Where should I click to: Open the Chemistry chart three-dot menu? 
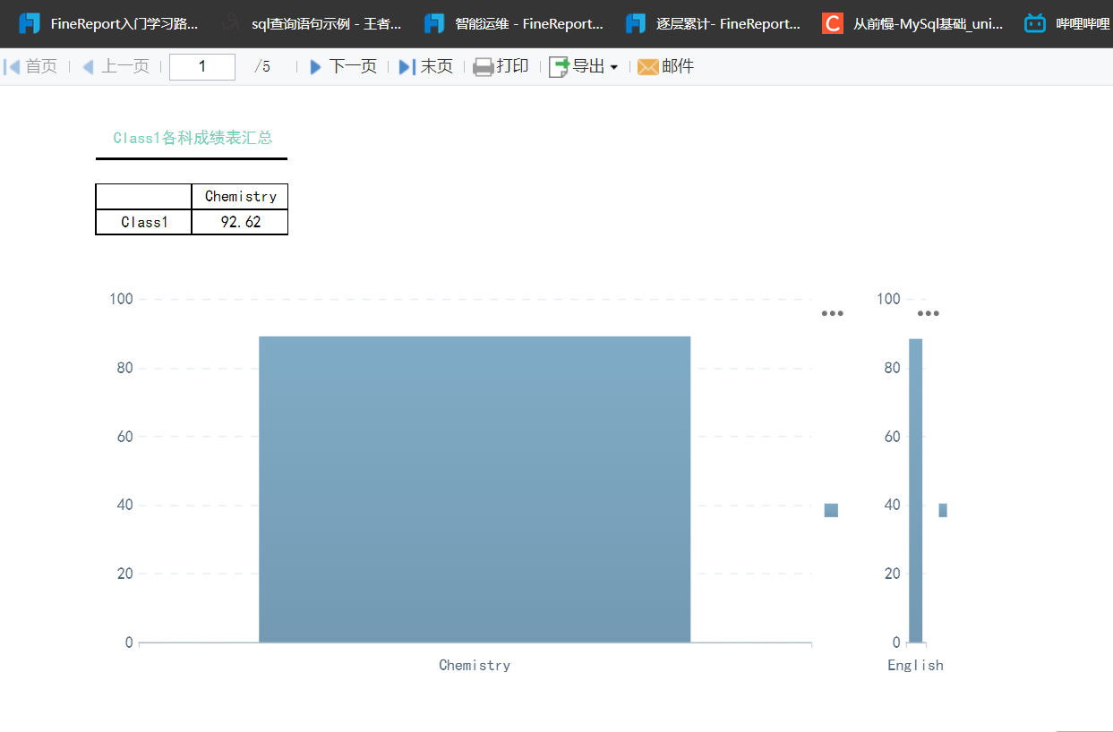[833, 313]
